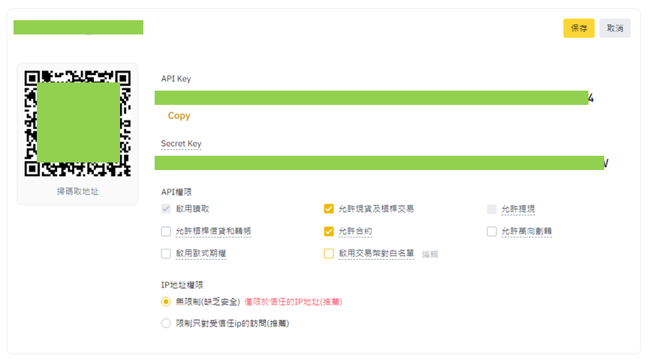
Task: Click the 取消 cancel button
Action: [615, 28]
